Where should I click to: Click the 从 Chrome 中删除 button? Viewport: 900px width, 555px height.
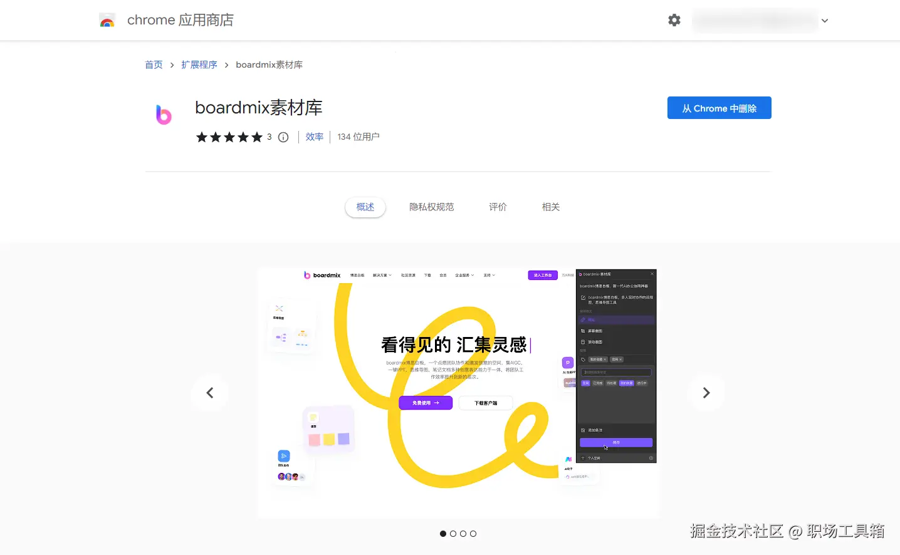pos(719,108)
